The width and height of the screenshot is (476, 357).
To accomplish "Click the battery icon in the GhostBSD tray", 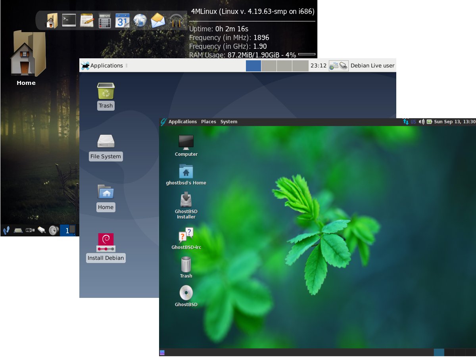I will point(429,122).
